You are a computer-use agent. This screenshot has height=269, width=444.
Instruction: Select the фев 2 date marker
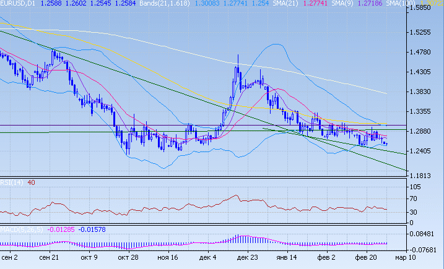[x=327, y=257]
